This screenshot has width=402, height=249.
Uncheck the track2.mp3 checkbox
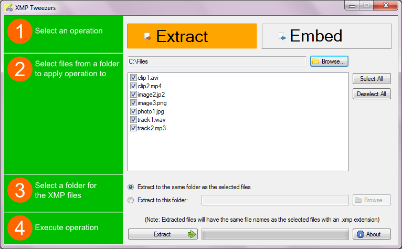point(133,128)
